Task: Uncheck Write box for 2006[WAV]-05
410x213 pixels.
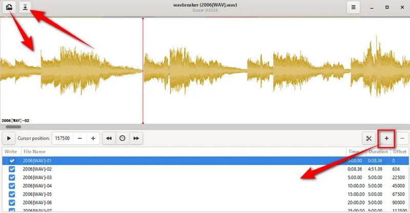Action: [x=12, y=194]
